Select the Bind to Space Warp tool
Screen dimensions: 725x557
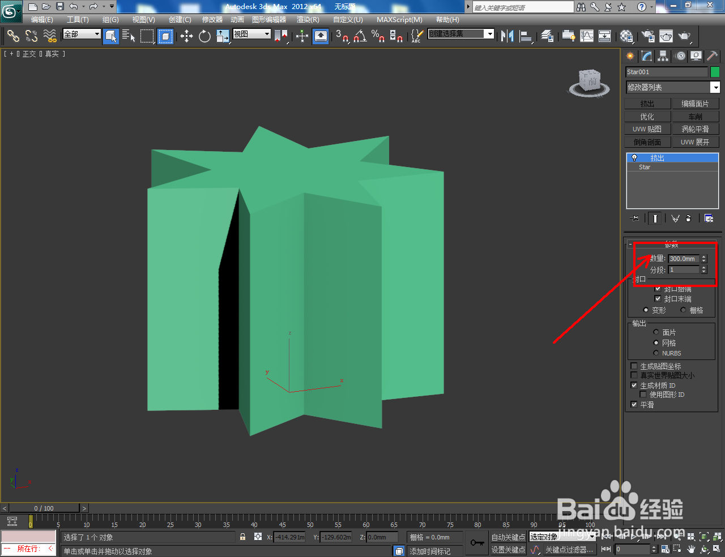pyautogui.click(x=50, y=36)
